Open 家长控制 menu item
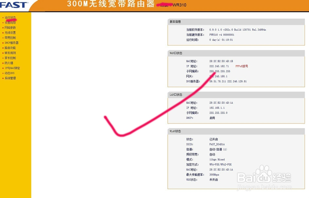The image size is (309, 198). pyautogui.click(x=10, y=58)
